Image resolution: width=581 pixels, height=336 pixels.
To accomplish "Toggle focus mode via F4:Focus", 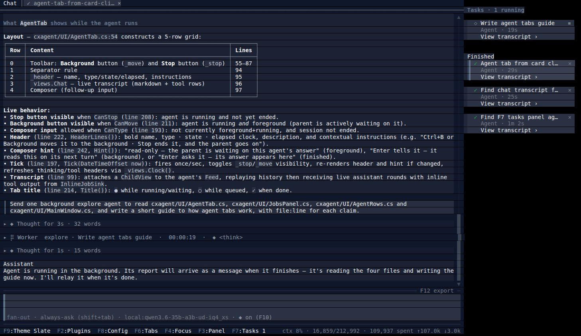I will 178,331.
